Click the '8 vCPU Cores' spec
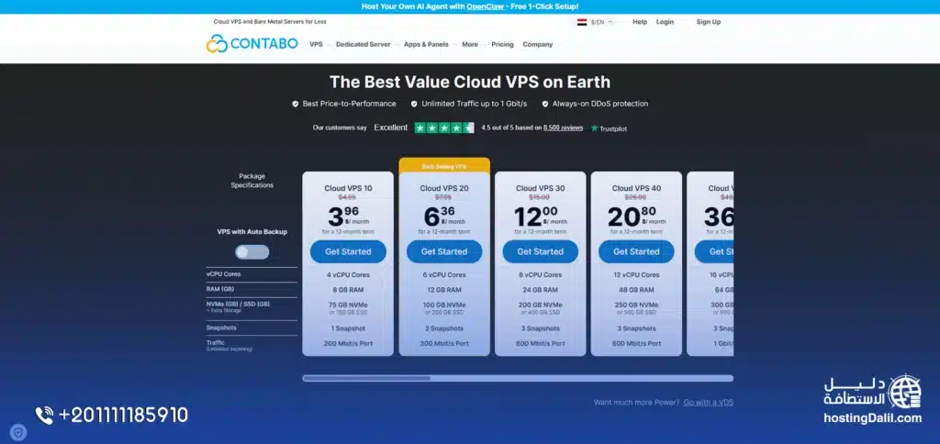Viewport: 940px width, 444px height. click(x=540, y=275)
